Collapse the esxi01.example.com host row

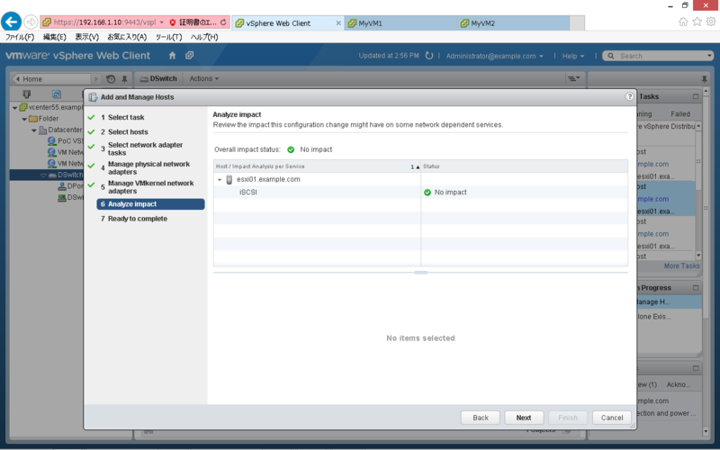coord(220,179)
